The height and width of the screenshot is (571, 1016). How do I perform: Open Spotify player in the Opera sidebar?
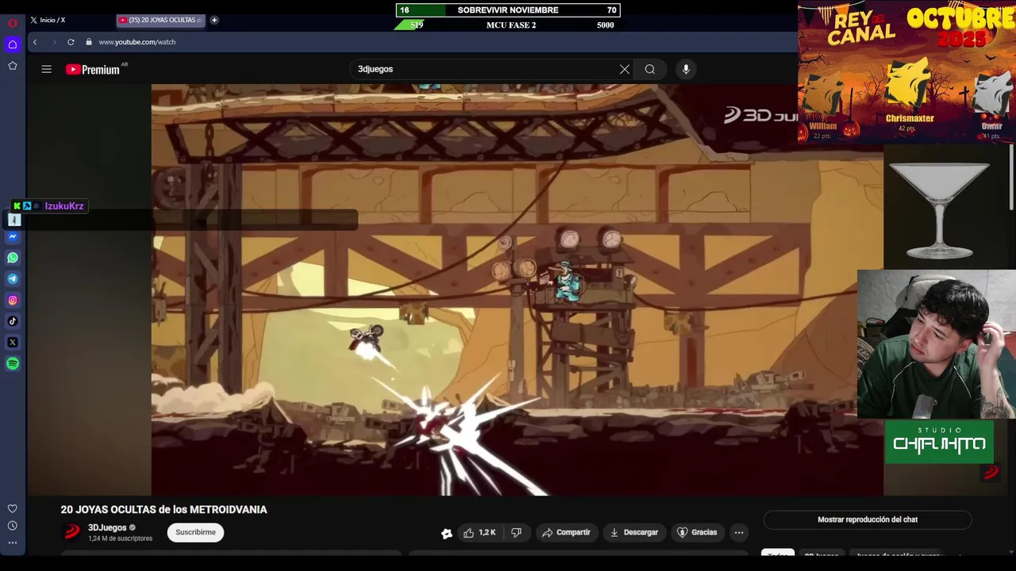pos(13,364)
